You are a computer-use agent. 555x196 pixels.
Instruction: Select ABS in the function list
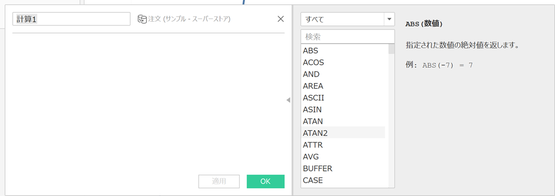[343, 51]
